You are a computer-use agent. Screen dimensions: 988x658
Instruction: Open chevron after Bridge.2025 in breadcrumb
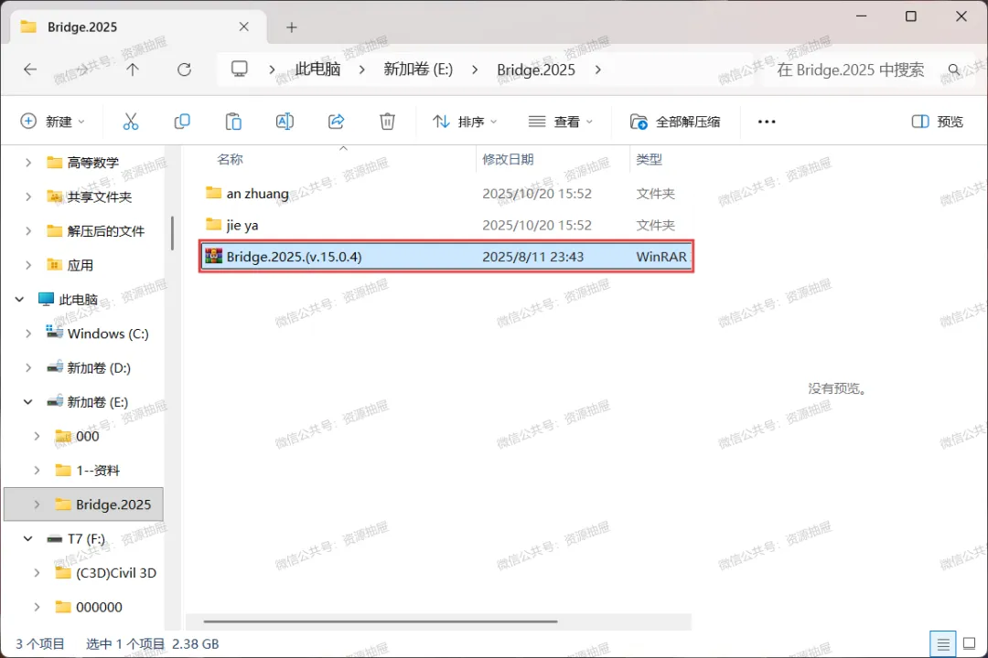pos(597,69)
